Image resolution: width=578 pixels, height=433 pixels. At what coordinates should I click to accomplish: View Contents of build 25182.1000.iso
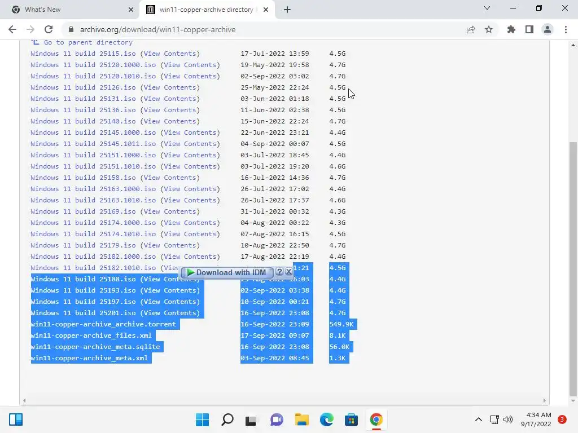coord(190,257)
